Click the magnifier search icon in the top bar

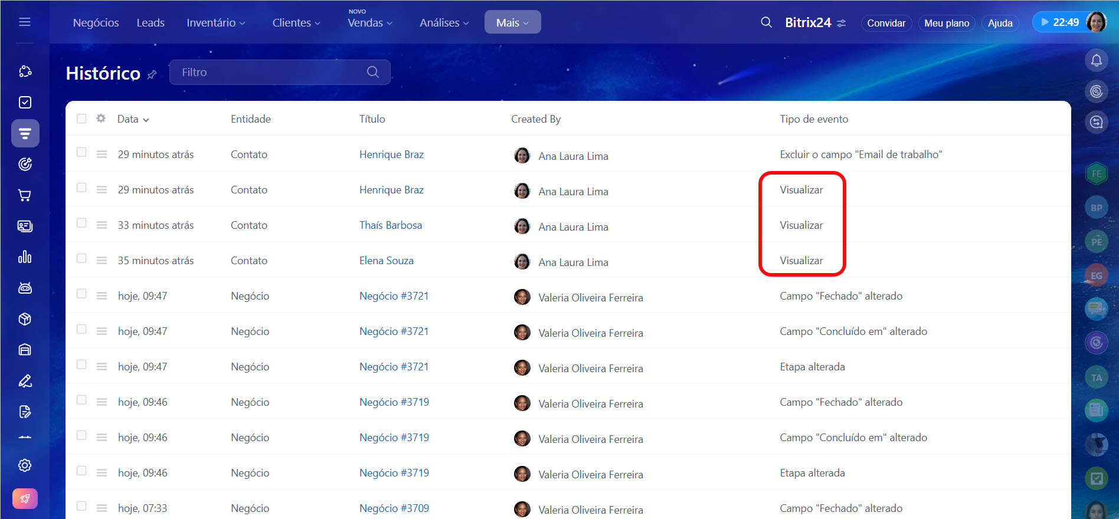pyautogui.click(x=766, y=22)
